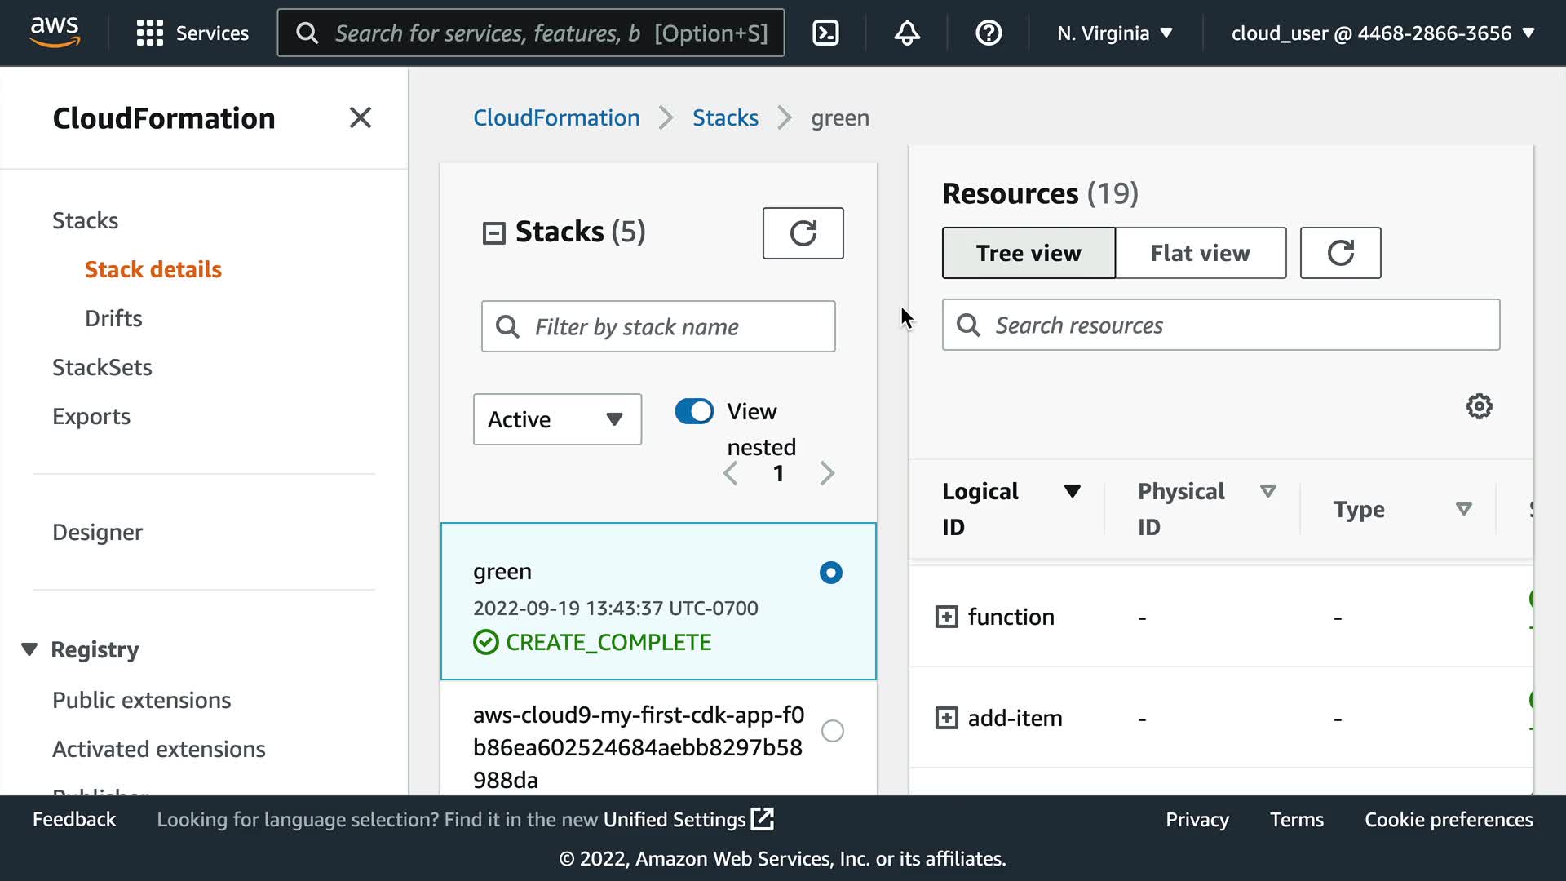The image size is (1566, 881).
Task: Switch to Flat view tab
Action: click(1200, 253)
